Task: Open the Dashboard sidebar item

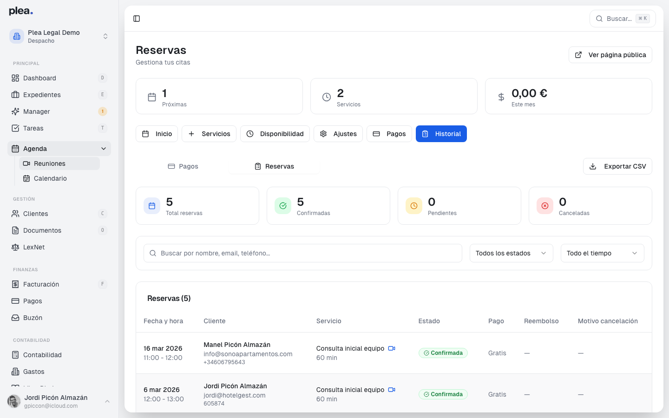Action: (x=59, y=78)
